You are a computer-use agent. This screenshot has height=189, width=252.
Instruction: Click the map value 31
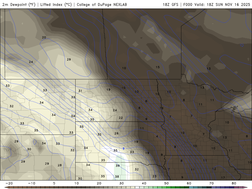80,91
